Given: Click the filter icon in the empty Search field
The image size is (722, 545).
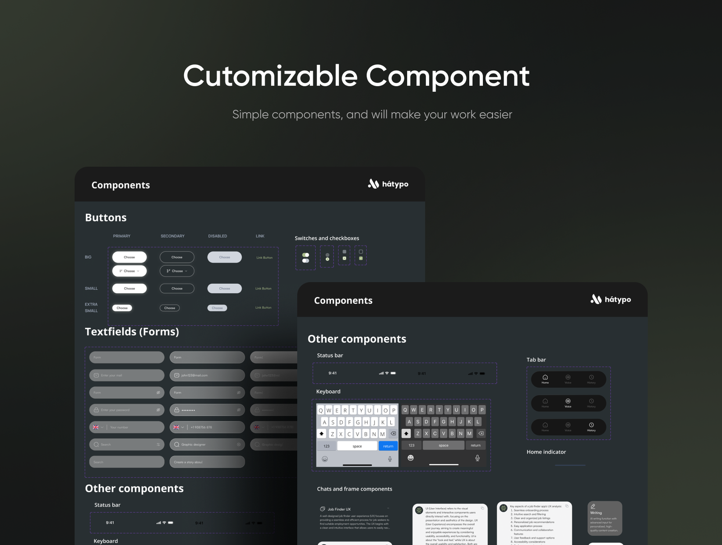Looking at the screenshot, I should coord(158,445).
